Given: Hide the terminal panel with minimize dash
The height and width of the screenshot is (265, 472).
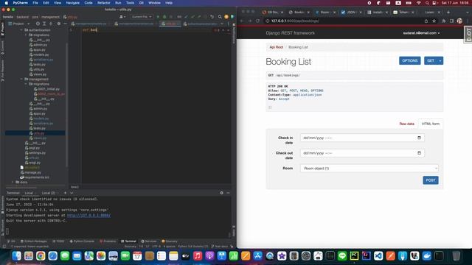Looking at the screenshot, I should [228, 193].
